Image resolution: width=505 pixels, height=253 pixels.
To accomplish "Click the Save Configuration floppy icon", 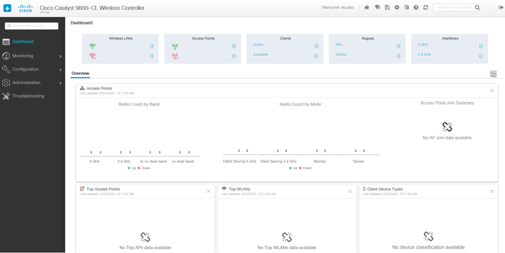I will (387, 8).
